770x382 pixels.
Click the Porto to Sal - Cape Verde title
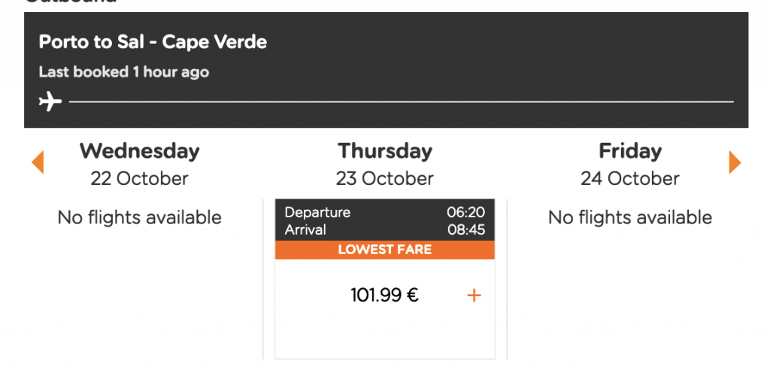click(x=153, y=42)
